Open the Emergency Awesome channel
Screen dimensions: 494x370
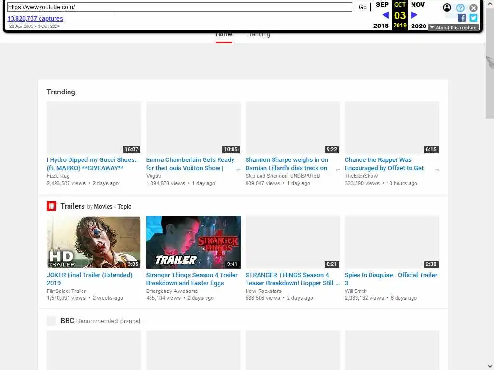172,291
